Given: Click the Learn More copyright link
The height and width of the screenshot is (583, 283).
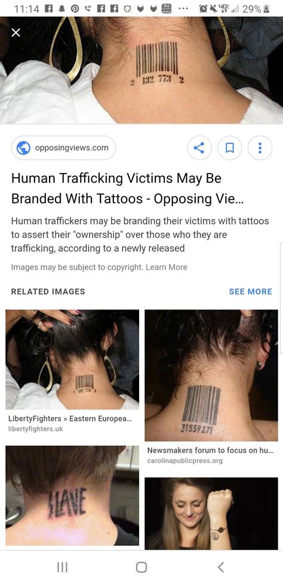Looking at the screenshot, I should pyautogui.click(x=167, y=267).
